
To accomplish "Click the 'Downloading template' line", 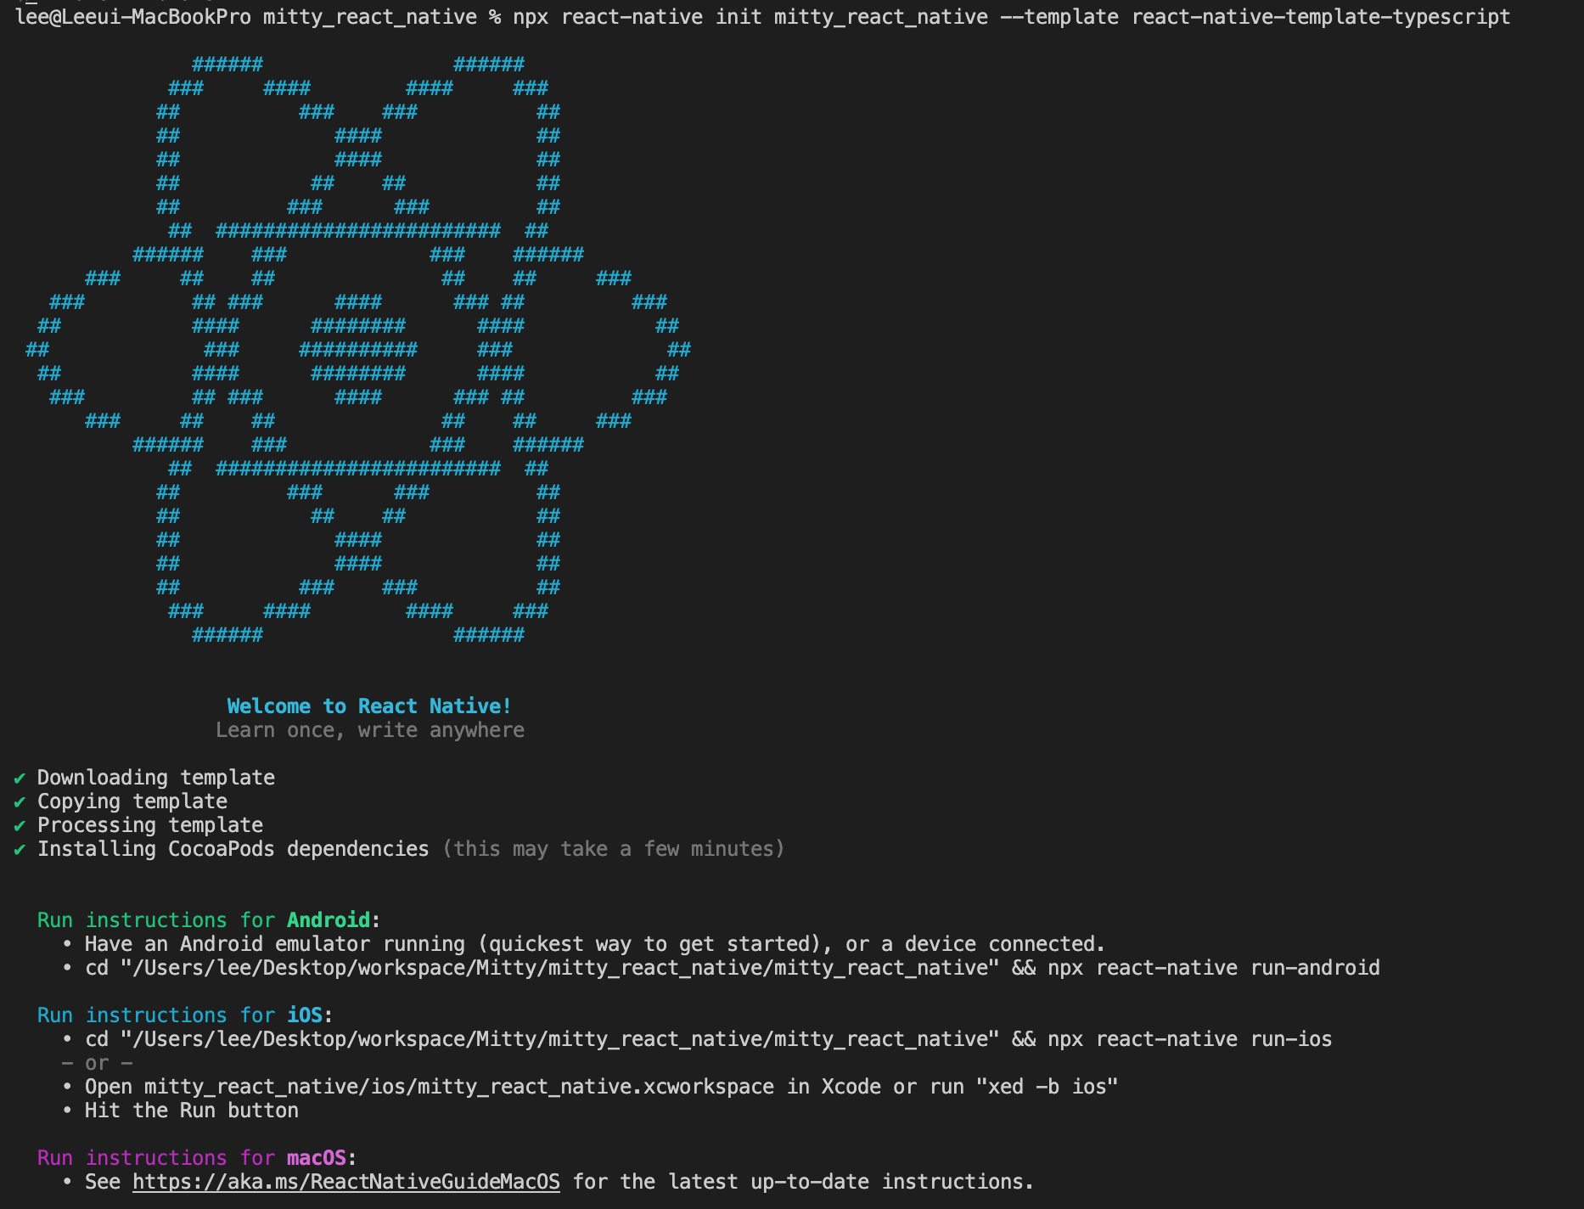I will pos(156,778).
